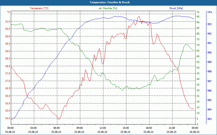
Task: Click the "17,0" temperature axis value
Action: pyautogui.click(x=8, y=81)
